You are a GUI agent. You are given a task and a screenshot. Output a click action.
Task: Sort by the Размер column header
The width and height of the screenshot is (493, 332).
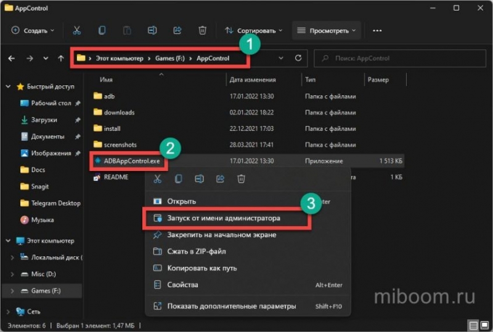tap(378, 80)
